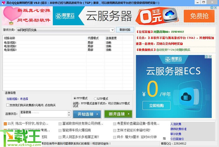Select the 电信线路3 row

68,50
